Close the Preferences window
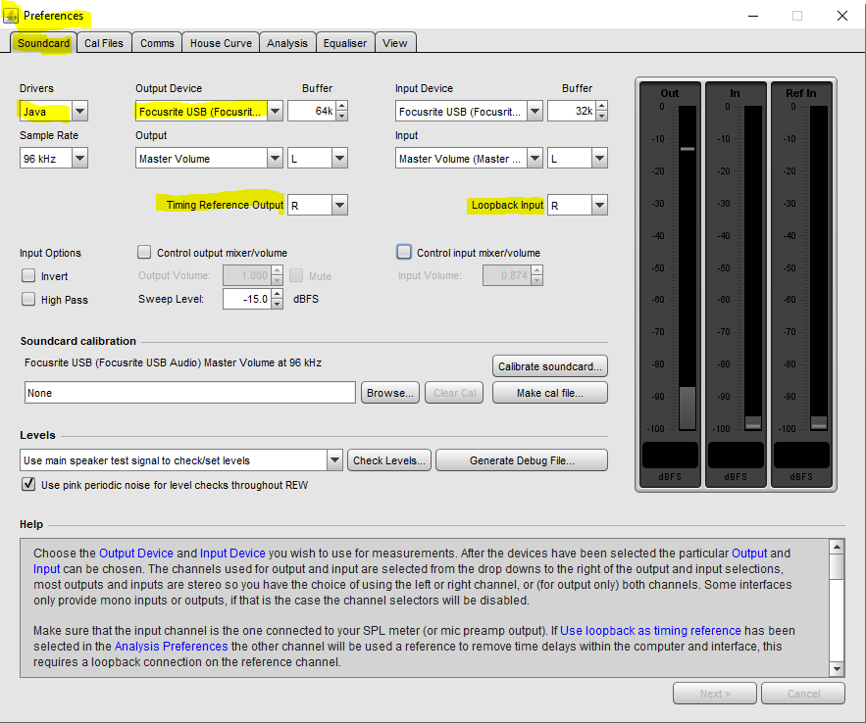This screenshot has width=866, height=723. click(841, 16)
